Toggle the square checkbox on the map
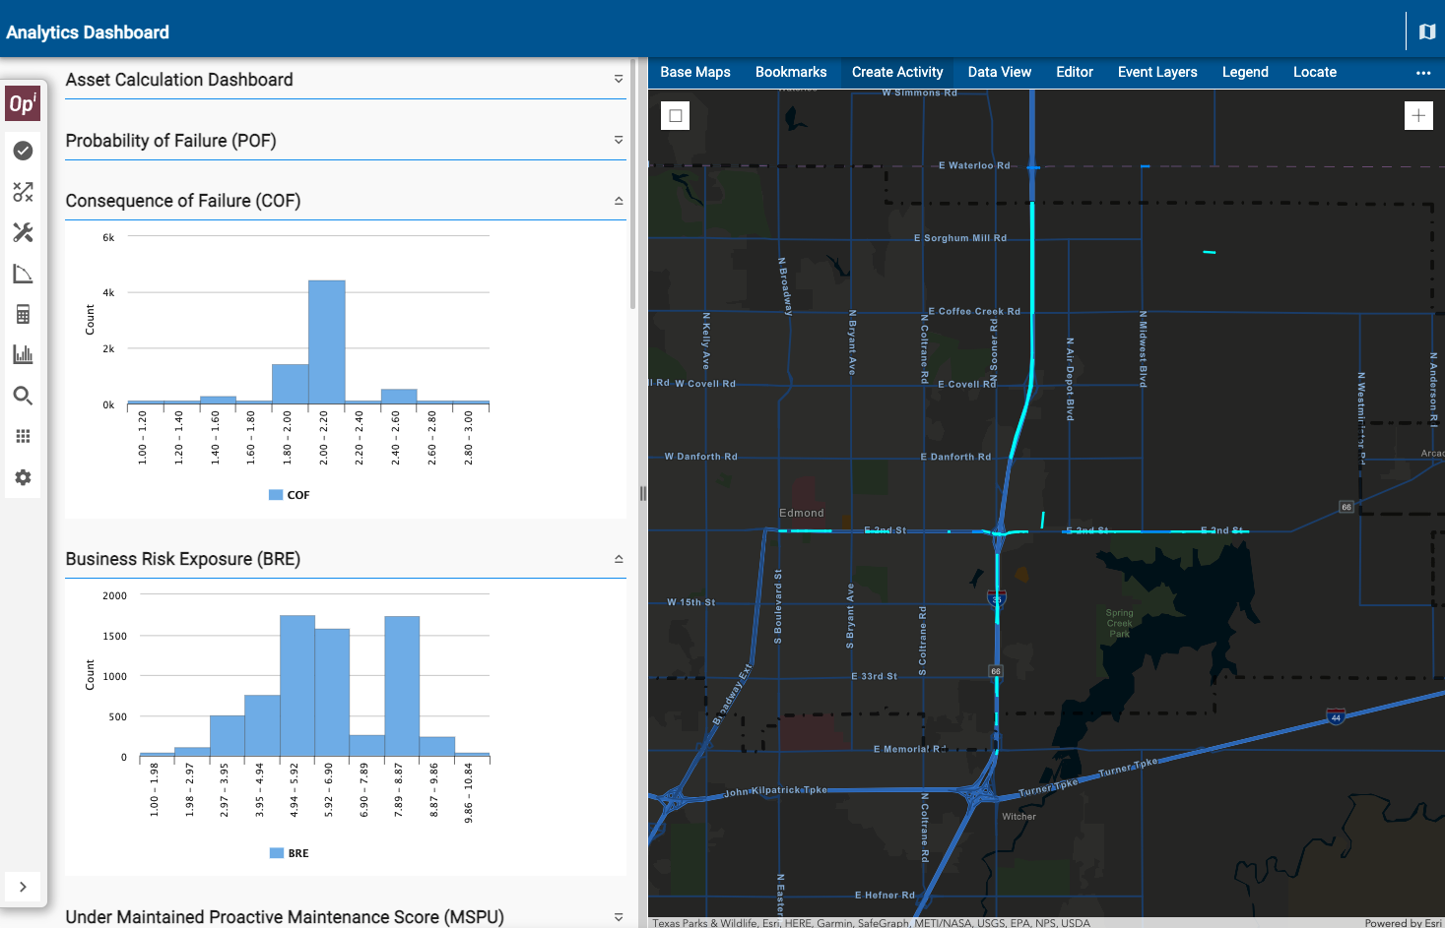Screen dimensions: 1445x928 point(676,116)
